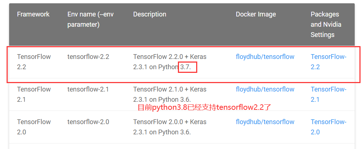Click the Framework column header
The height and width of the screenshot is (149, 362).
point(33,14)
